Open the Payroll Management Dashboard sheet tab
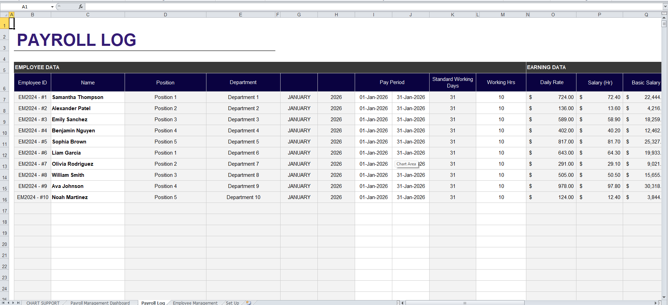The image size is (668, 305). (x=100, y=303)
